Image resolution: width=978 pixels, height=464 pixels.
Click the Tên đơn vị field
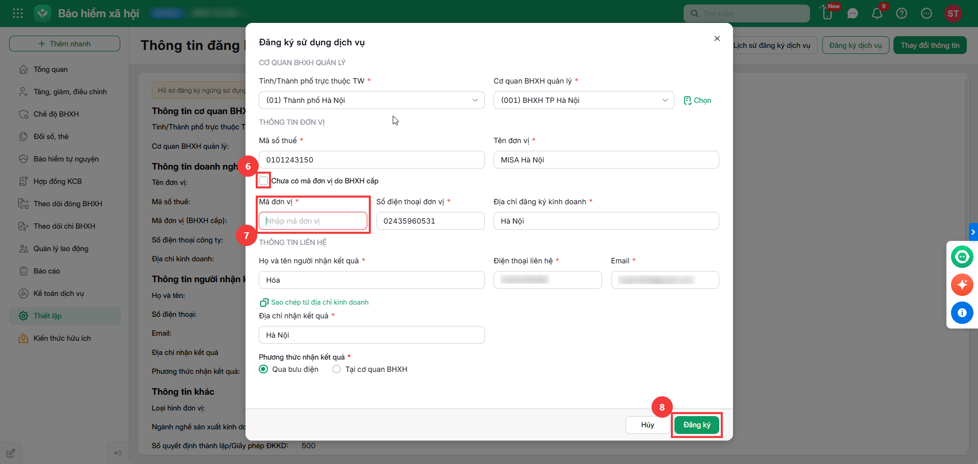coord(606,160)
